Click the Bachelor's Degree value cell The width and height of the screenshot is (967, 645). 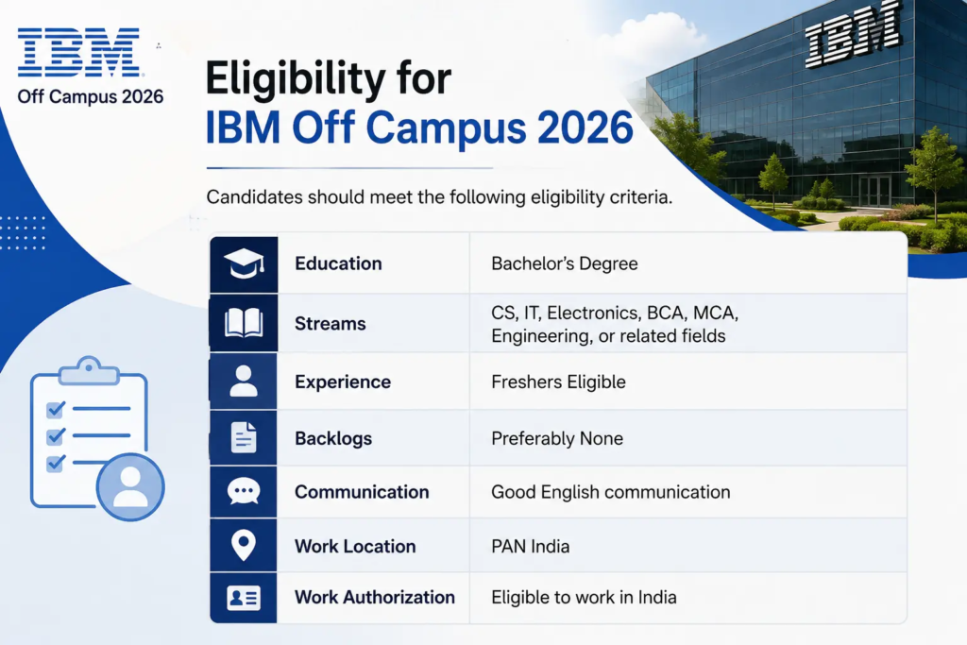tap(688, 263)
